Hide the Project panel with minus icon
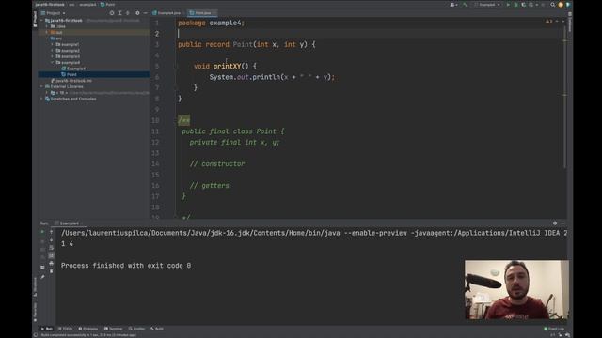The width and height of the screenshot is (602, 338). tap(145, 13)
